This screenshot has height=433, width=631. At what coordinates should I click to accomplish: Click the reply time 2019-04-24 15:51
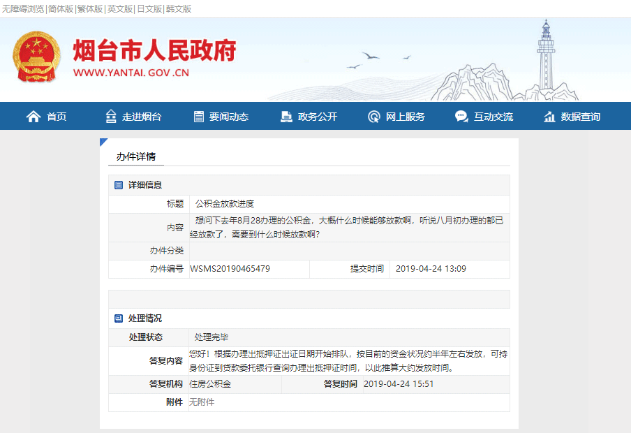point(399,384)
